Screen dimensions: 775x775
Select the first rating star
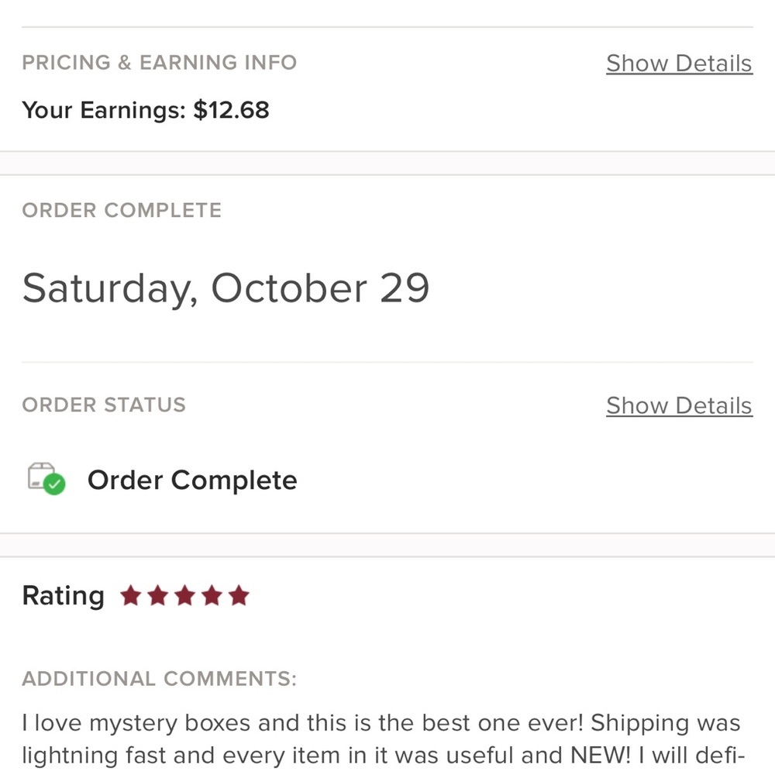point(131,596)
